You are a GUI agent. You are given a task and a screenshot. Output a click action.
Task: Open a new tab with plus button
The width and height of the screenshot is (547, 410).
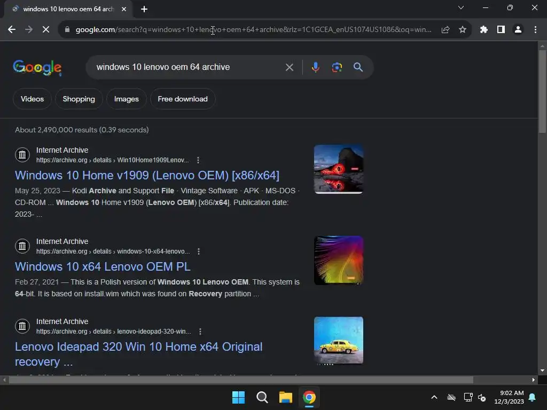click(x=144, y=9)
